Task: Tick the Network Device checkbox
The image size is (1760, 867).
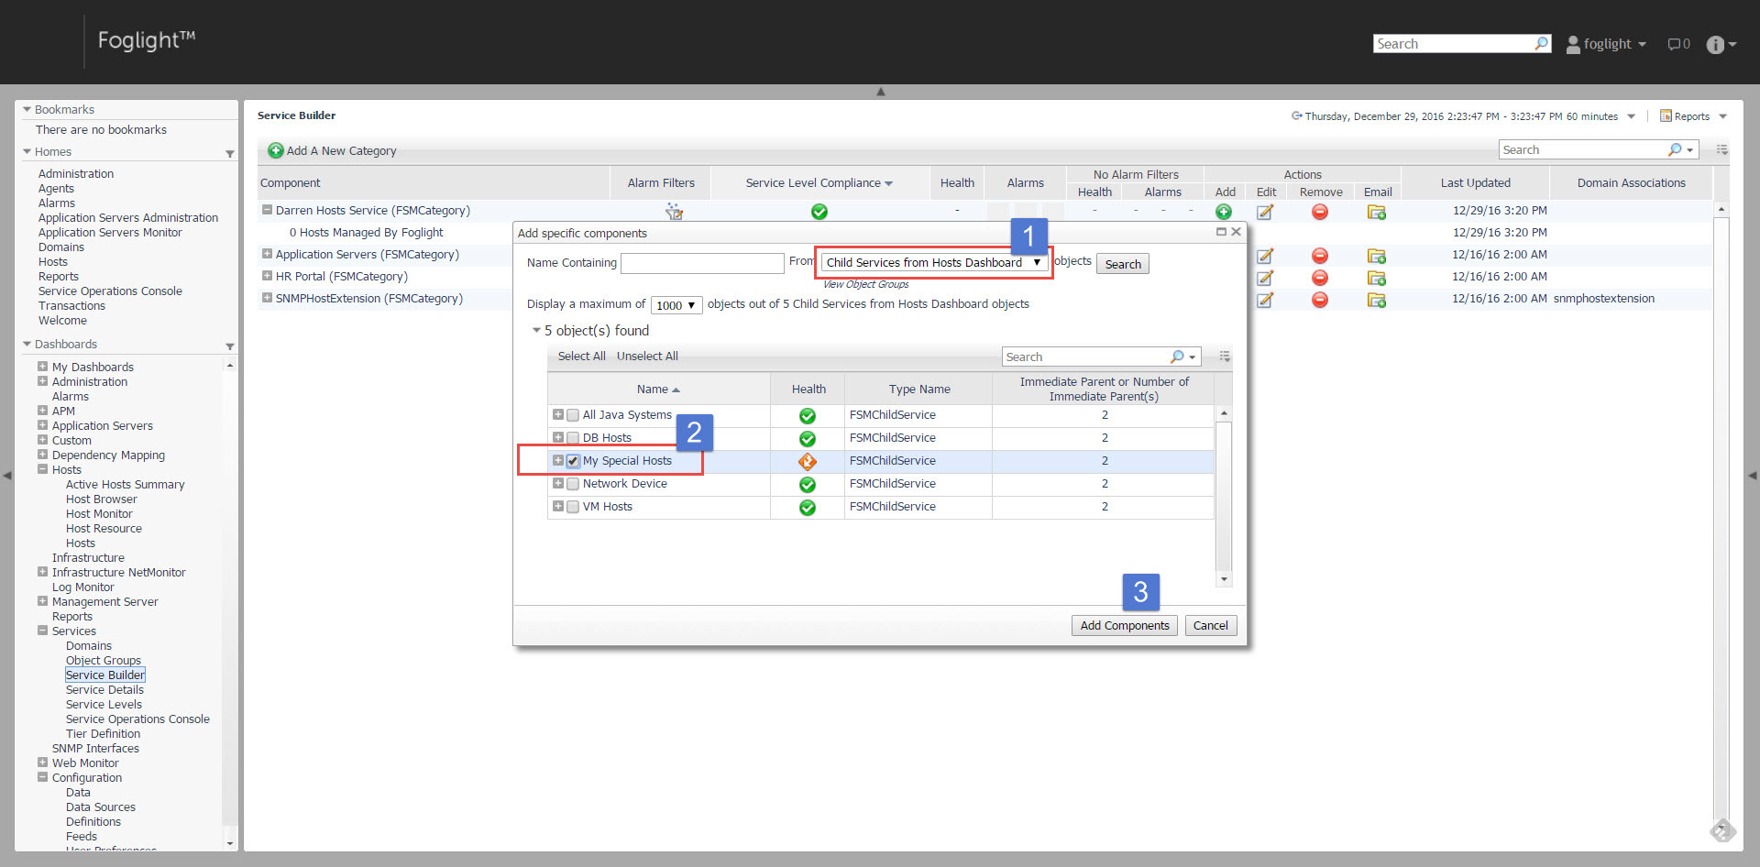Action: [x=573, y=484]
